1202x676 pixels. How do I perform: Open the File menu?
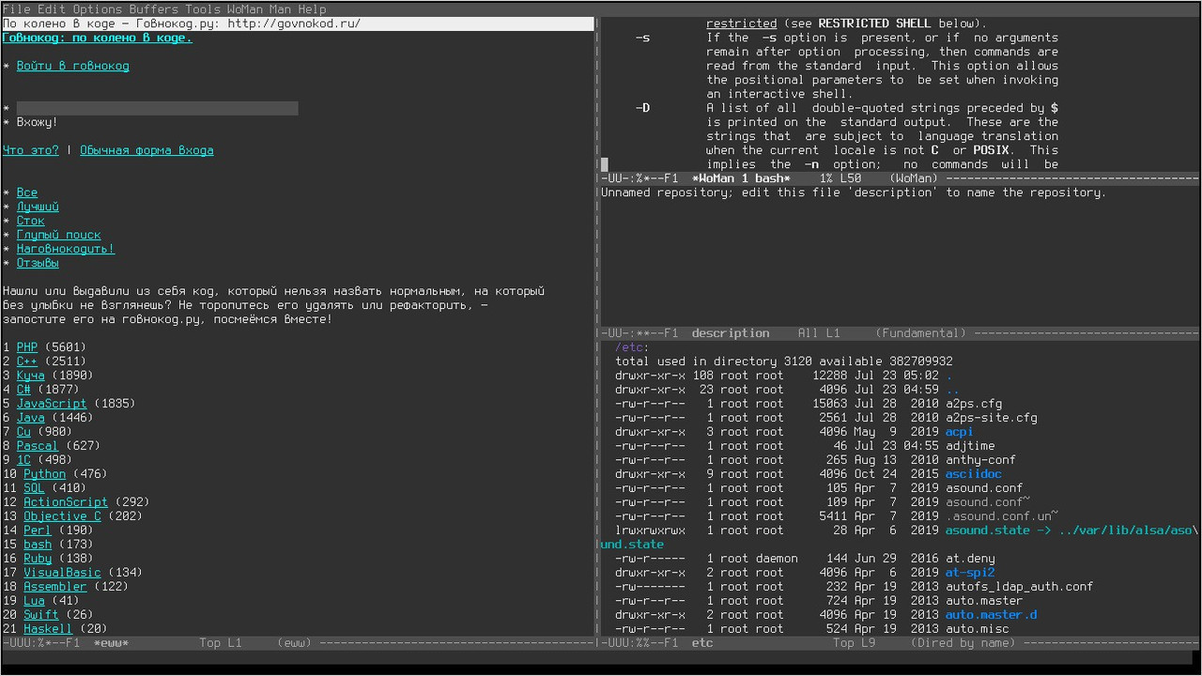click(17, 9)
